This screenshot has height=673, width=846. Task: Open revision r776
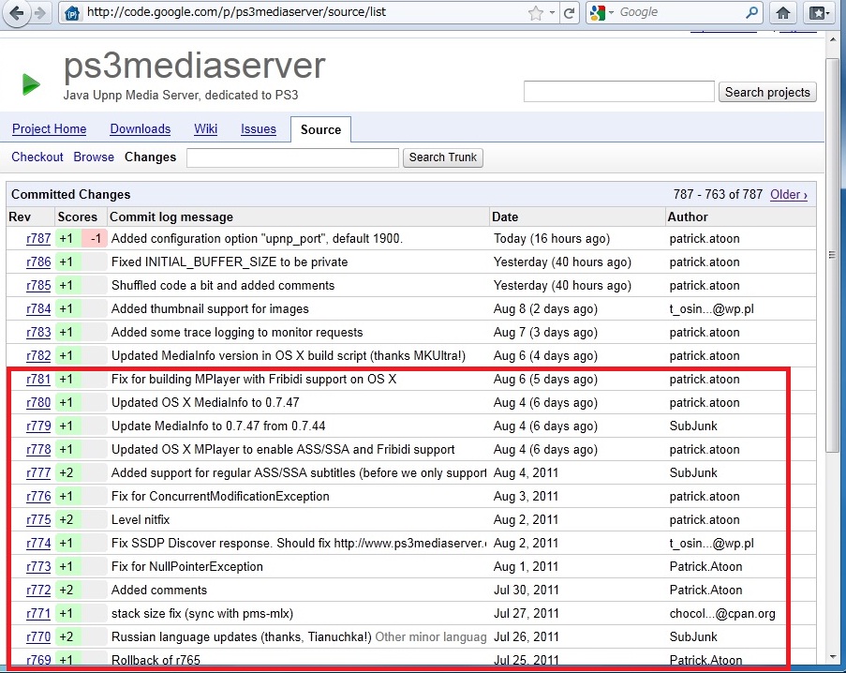pos(38,497)
